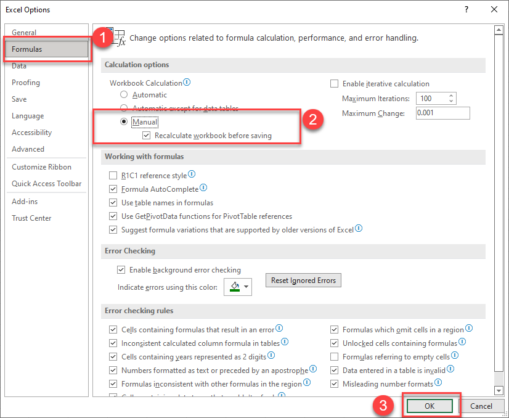
Task: Show info for Numbers formatted as text
Action: pyautogui.click(x=313, y=369)
